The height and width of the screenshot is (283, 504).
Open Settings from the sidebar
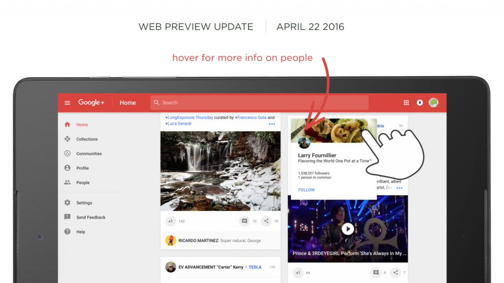click(84, 203)
